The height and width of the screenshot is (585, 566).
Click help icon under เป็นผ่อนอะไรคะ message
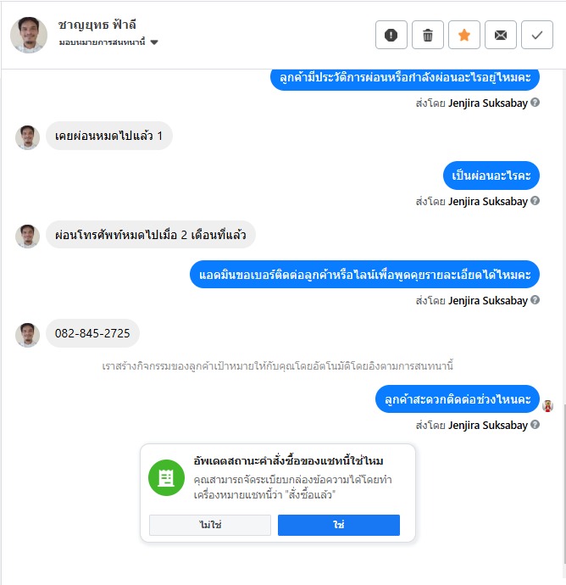click(x=535, y=201)
